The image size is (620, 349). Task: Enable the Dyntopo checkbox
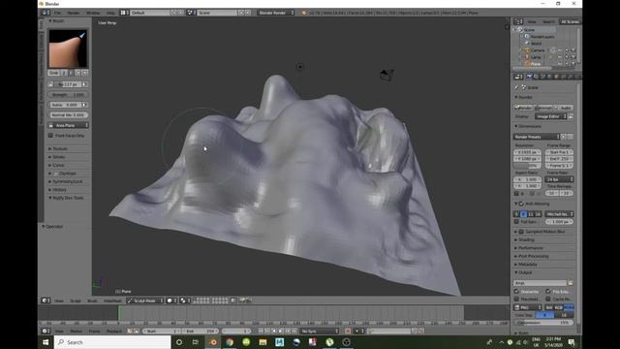pyautogui.click(x=56, y=174)
